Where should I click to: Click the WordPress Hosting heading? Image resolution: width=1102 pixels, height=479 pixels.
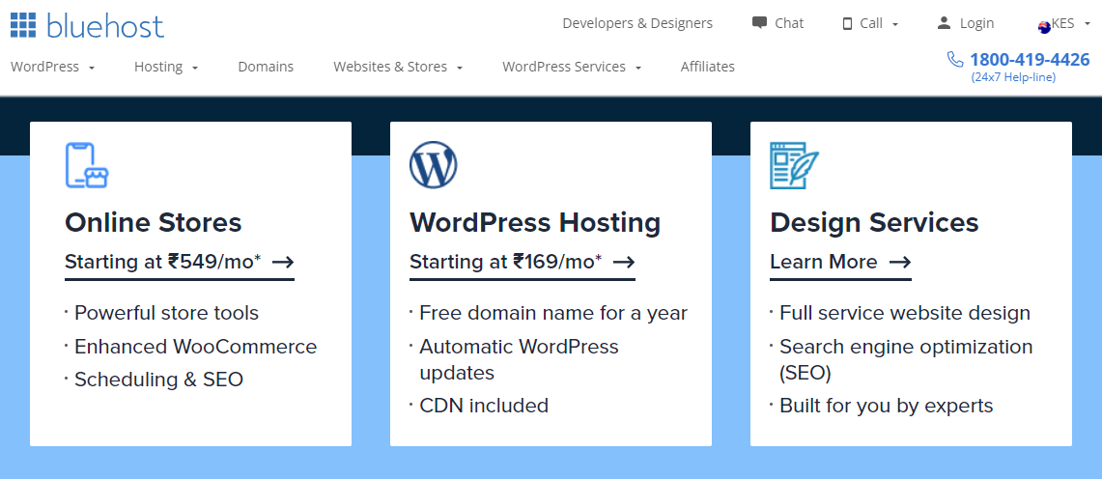[535, 223]
